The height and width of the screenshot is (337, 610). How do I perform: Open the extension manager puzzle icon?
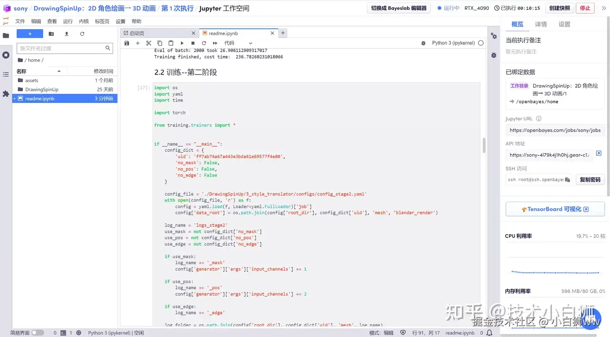point(6,94)
